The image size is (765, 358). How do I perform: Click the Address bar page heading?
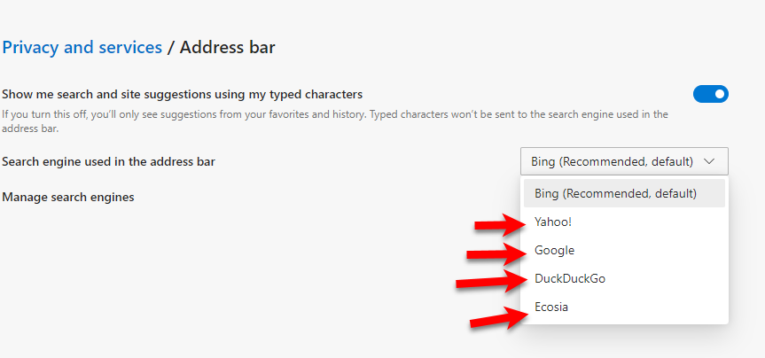tap(227, 47)
